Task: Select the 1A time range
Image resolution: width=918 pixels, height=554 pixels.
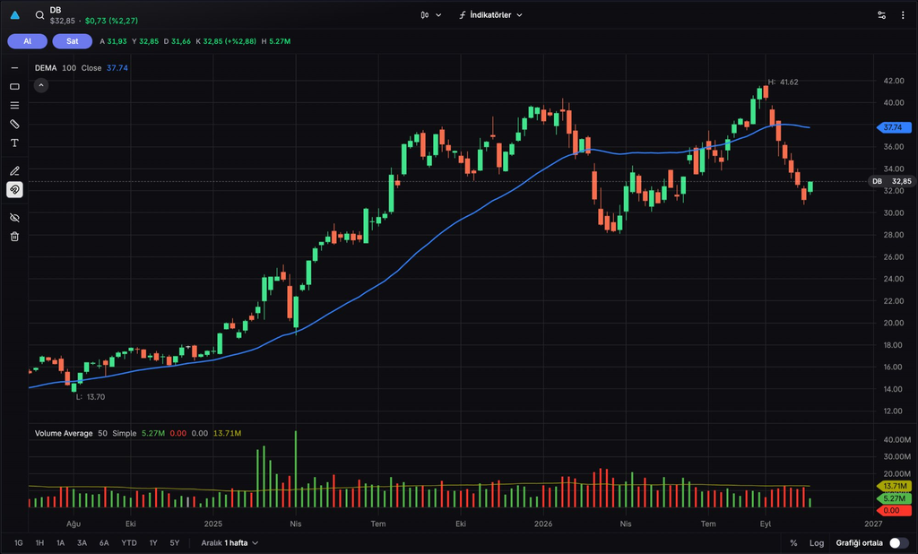Action: click(x=60, y=543)
